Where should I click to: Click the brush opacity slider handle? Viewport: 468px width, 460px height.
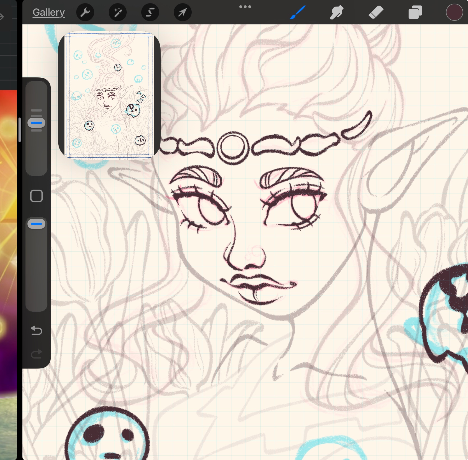pyautogui.click(x=36, y=224)
